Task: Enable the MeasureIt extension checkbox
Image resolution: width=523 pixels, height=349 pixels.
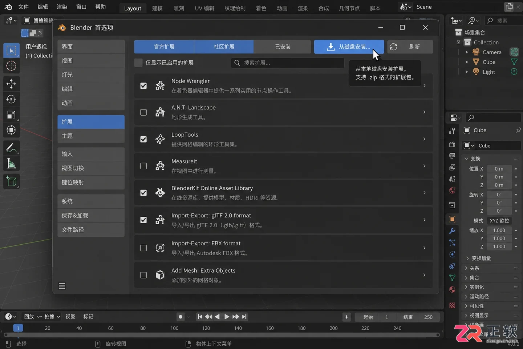Action: (143, 166)
